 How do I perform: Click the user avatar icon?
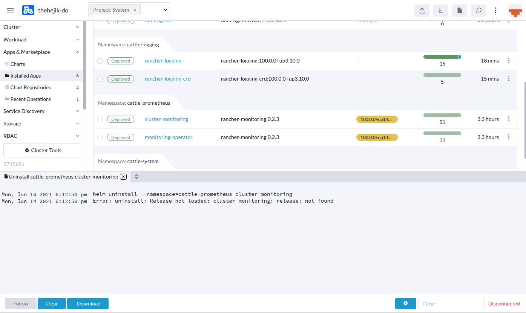(x=515, y=11)
